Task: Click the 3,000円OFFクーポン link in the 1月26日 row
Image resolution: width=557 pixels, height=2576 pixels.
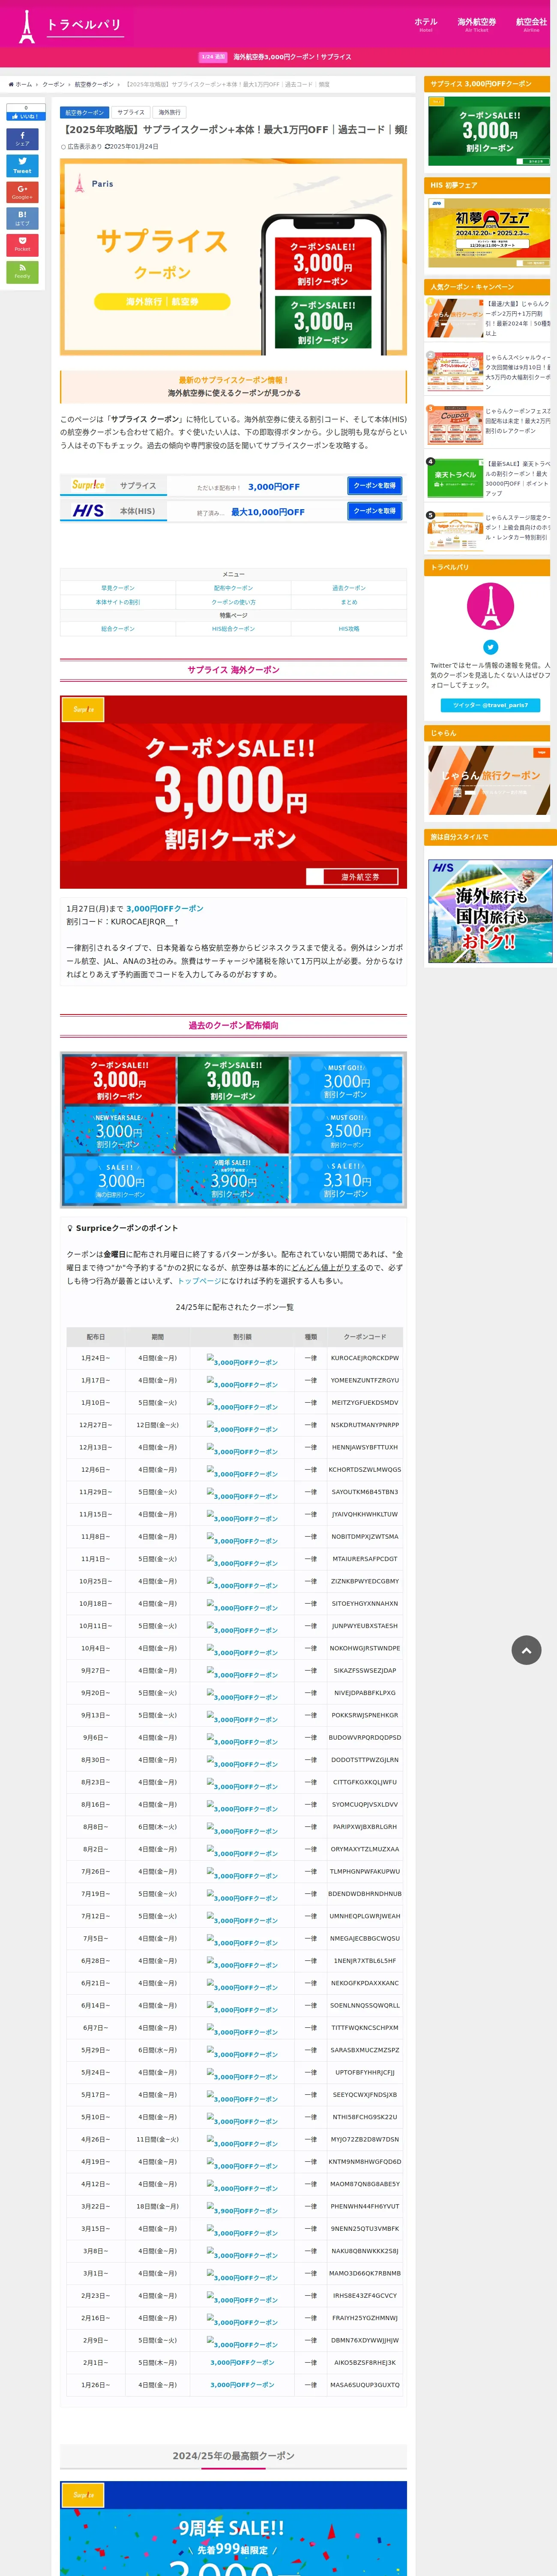Action: tap(243, 2385)
